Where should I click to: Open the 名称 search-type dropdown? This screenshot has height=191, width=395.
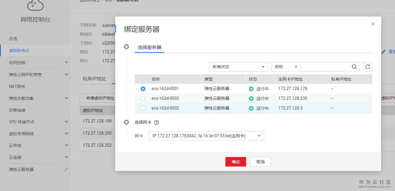click(x=285, y=67)
